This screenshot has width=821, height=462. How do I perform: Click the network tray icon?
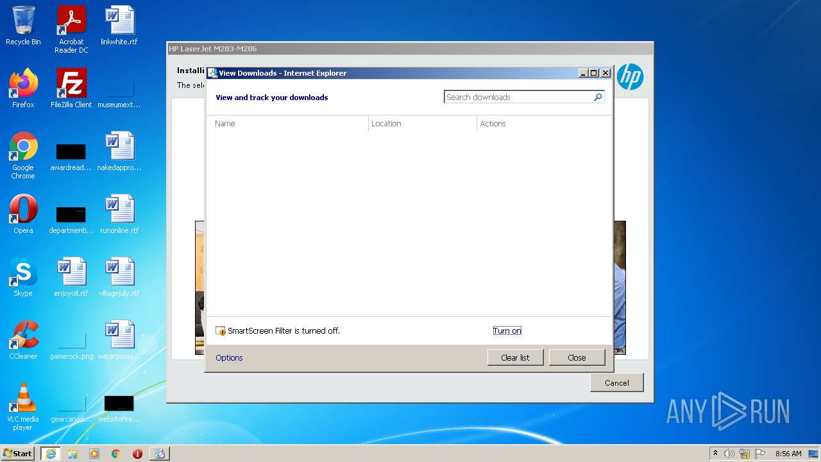click(x=745, y=454)
